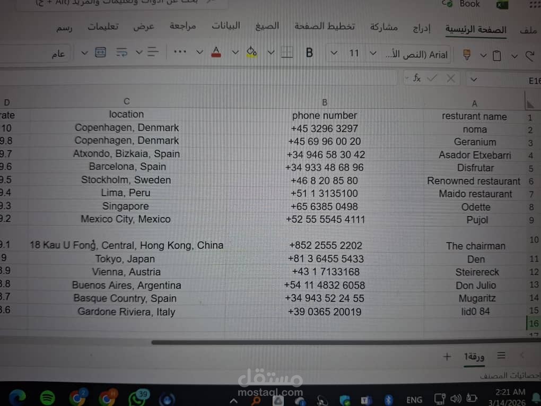Open Microsoft Edge from the taskbar
The height and width of the screenshot is (406, 541).
[18, 398]
